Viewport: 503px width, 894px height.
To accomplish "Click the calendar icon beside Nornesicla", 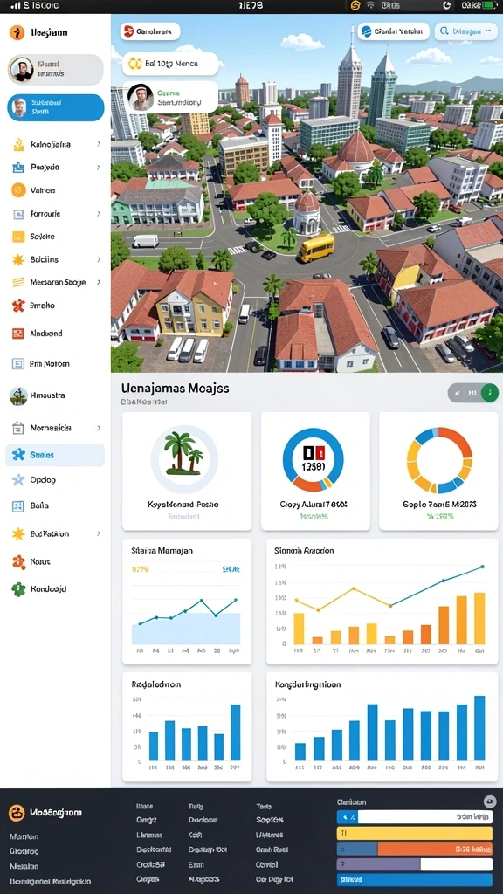I will [18, 428].
